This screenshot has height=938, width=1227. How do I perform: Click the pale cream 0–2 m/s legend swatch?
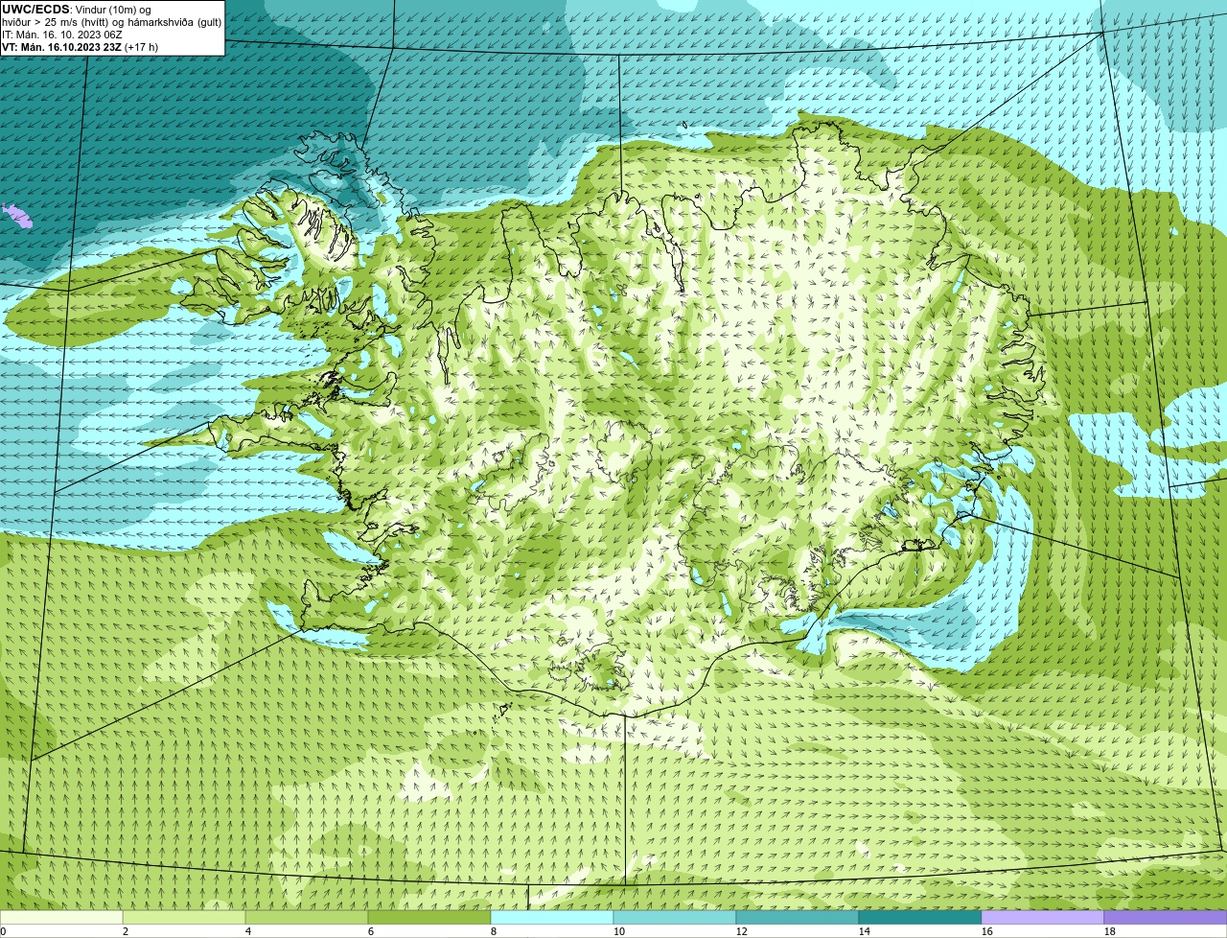point(61,918)
